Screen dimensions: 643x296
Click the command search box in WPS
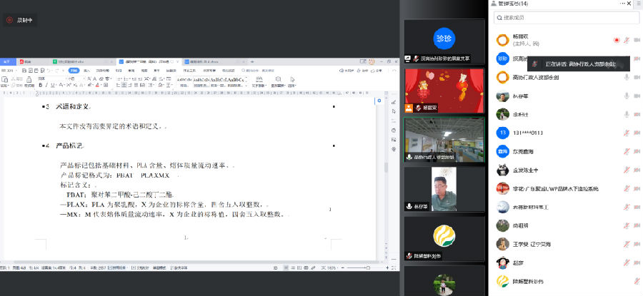pyautogui.click(x=258, y=71)
